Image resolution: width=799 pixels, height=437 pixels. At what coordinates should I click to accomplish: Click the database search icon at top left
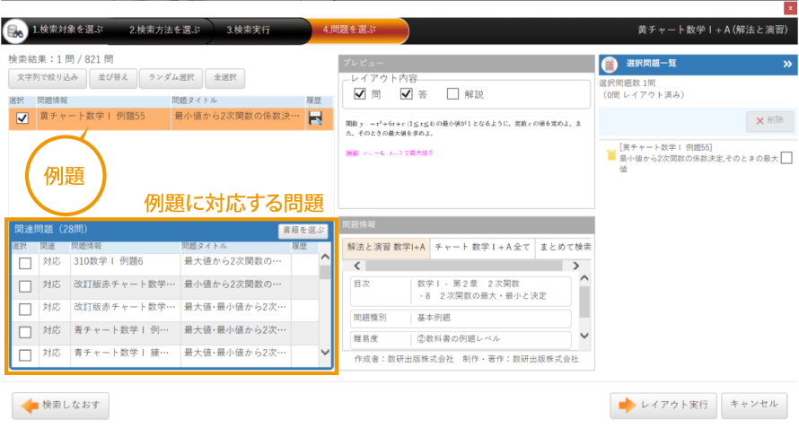coord(14,31)
